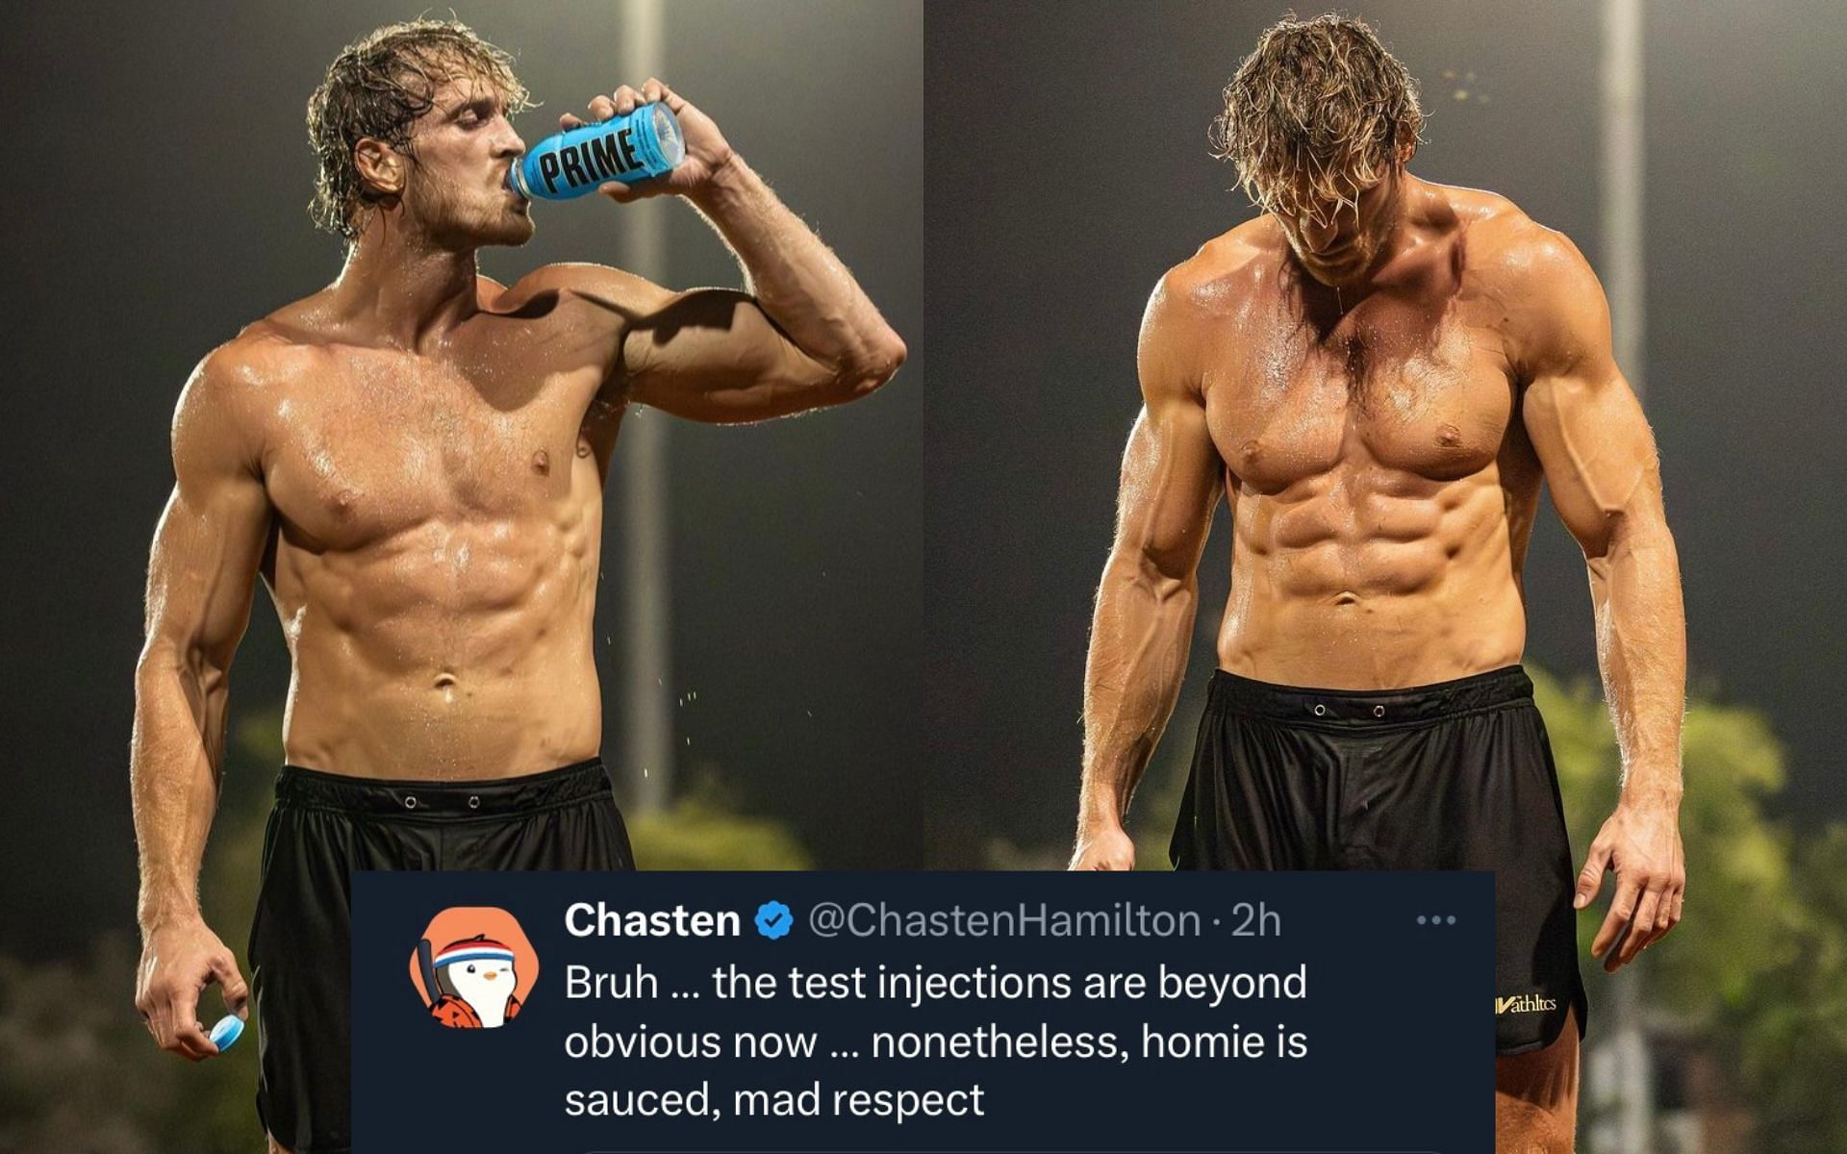This screenshot has width=1847, height=1154.
Task: Click the blue bottle cap in hand
Action: coord(226,1032)
